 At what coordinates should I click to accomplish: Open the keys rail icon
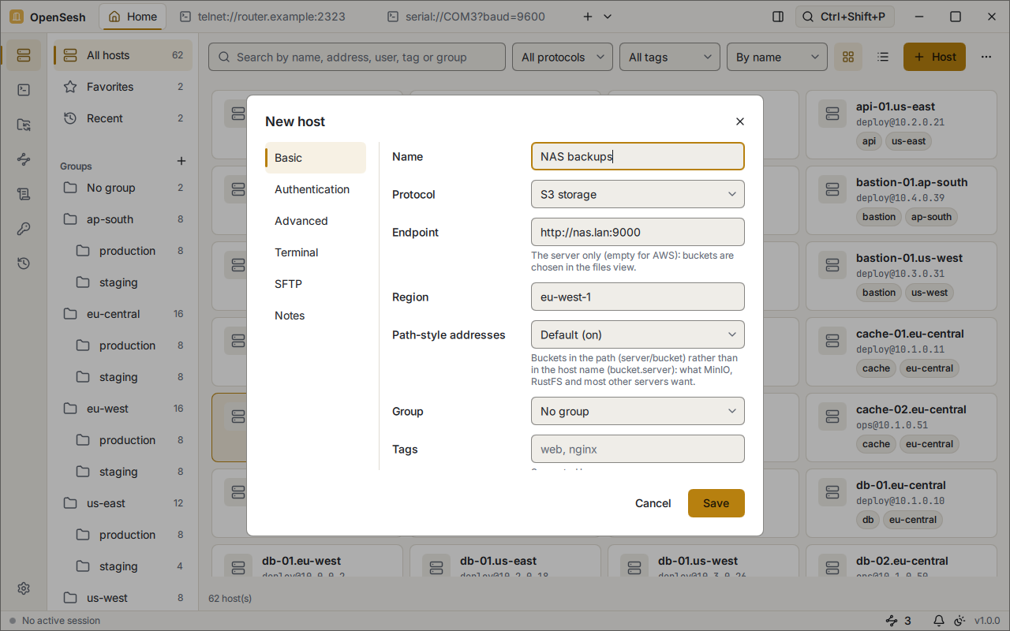24,229
